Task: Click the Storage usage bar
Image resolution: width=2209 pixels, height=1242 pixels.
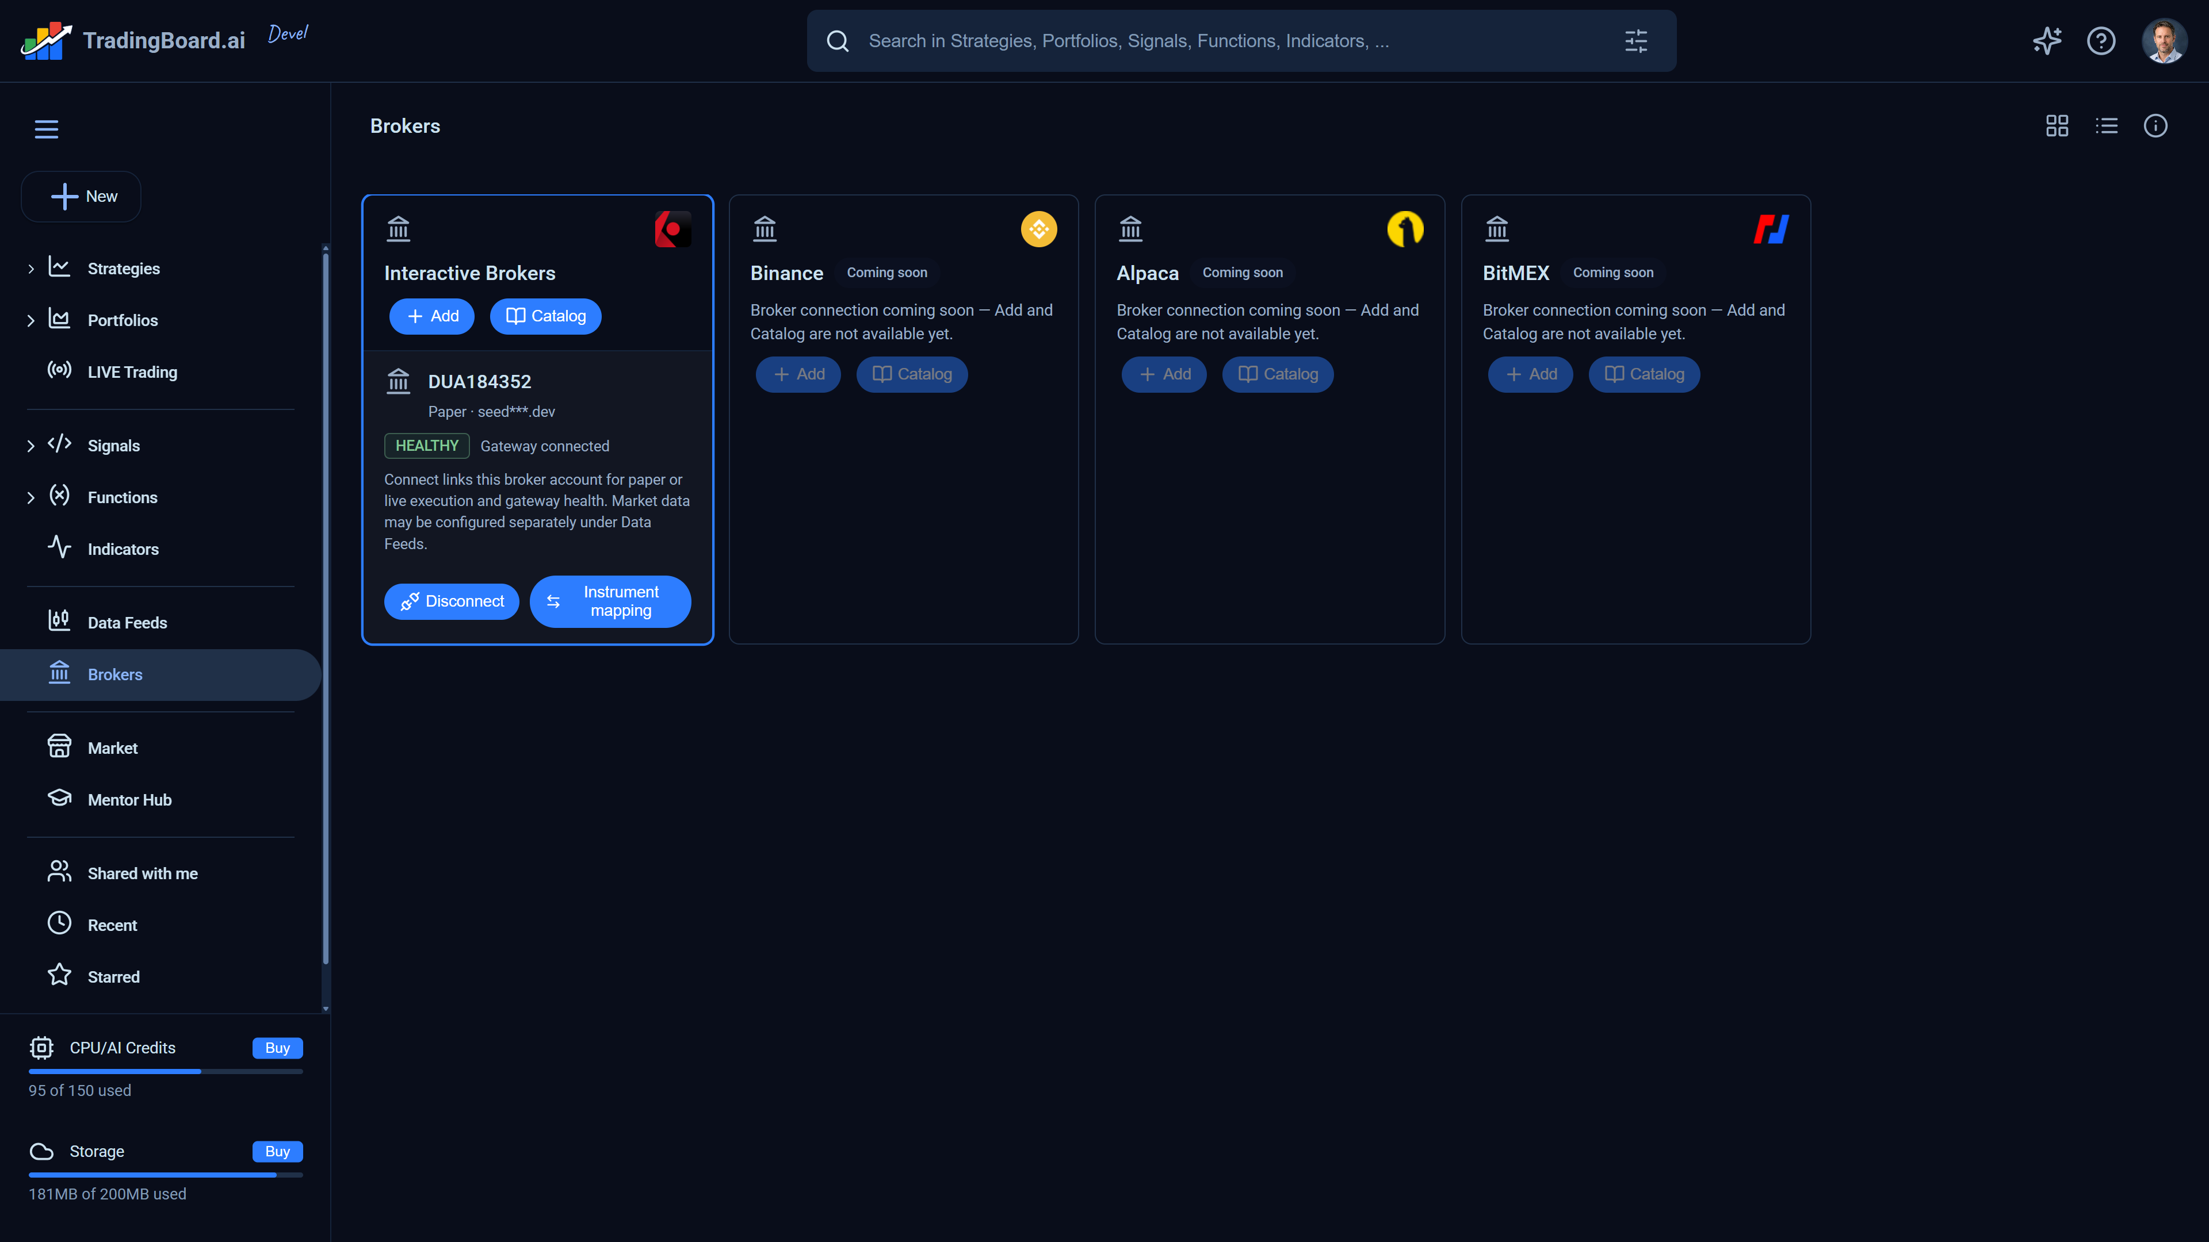Action: [x=166, y=1175]
